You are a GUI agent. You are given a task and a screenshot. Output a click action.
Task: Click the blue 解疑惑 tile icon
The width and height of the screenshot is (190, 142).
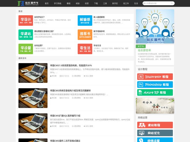[85, 21]
